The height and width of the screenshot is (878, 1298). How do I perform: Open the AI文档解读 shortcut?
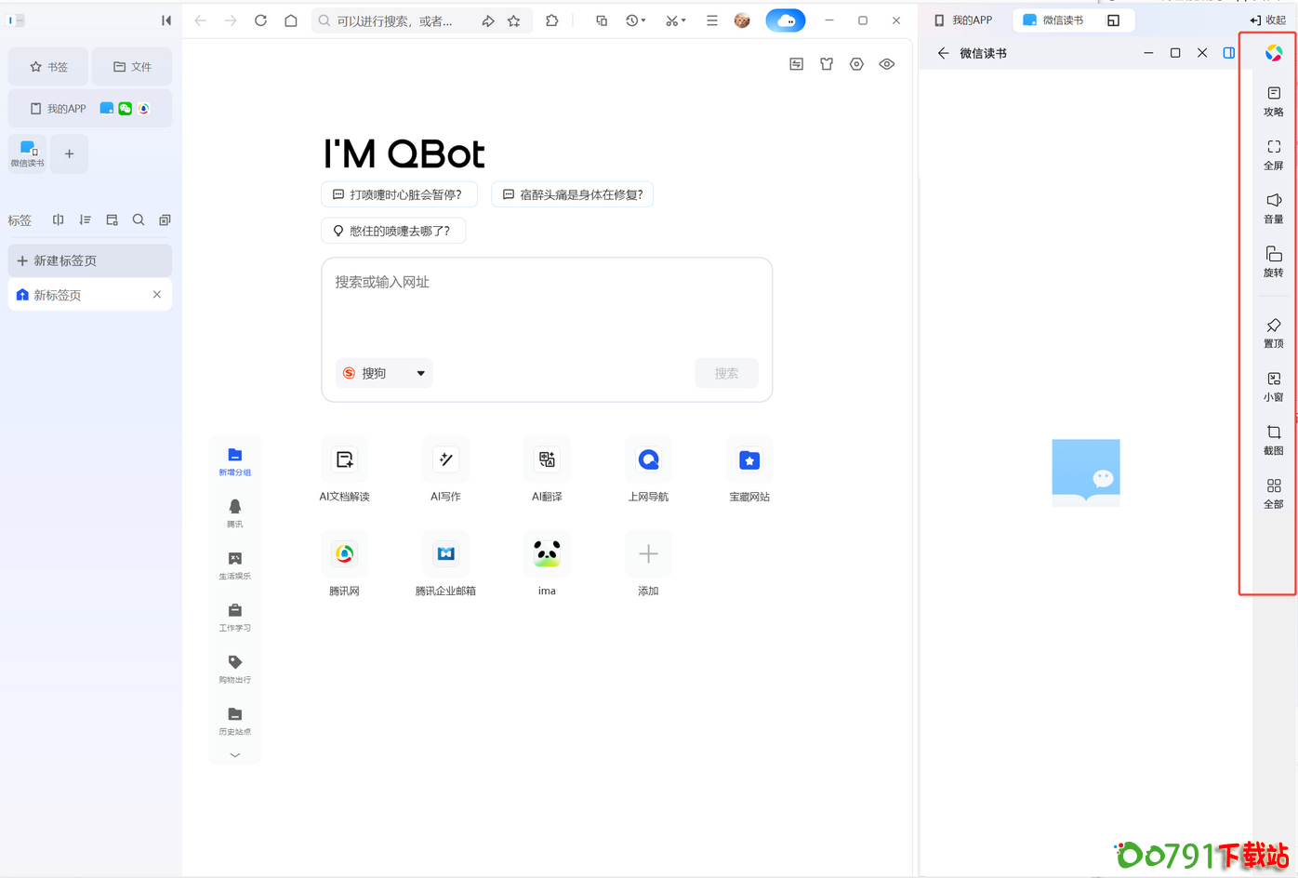click(x=344, y=460)
